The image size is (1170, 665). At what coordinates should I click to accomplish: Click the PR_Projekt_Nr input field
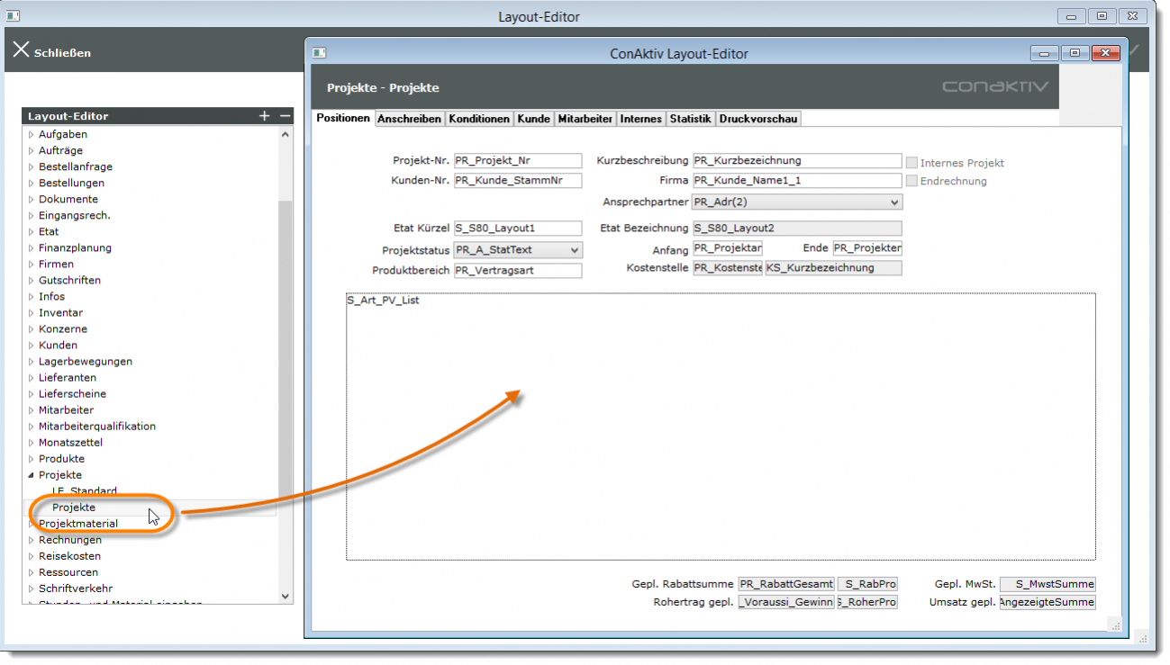click(518, 161)
